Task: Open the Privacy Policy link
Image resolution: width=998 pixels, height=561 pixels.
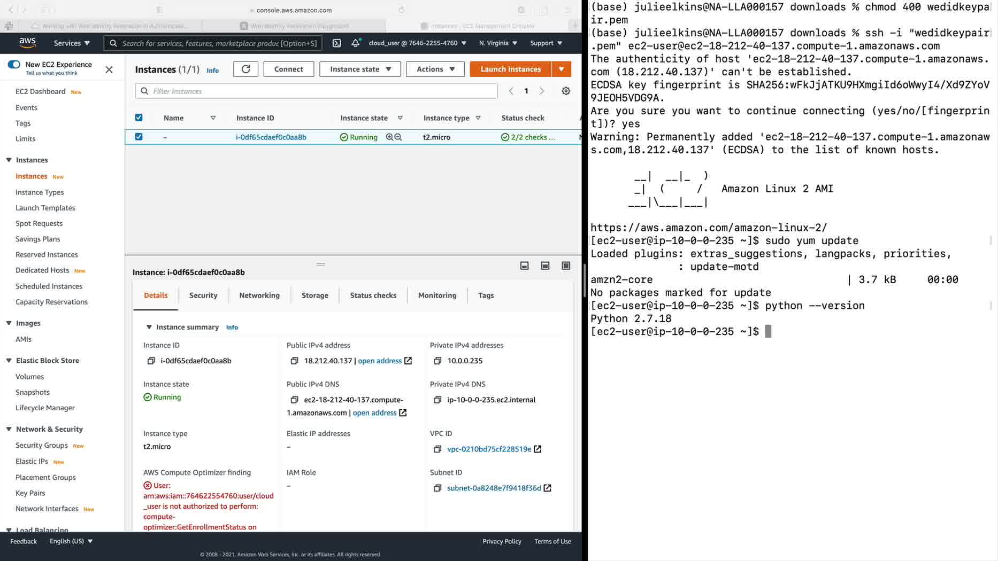Action: coord(502,541)
